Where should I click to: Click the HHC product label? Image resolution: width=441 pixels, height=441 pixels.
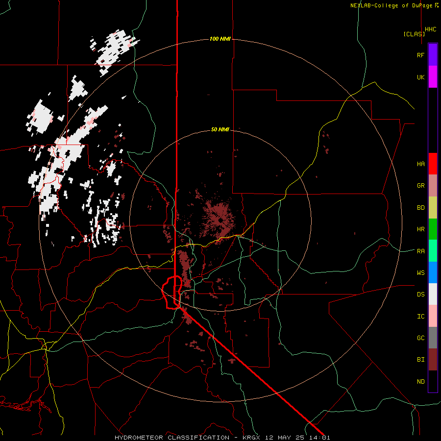431,29
